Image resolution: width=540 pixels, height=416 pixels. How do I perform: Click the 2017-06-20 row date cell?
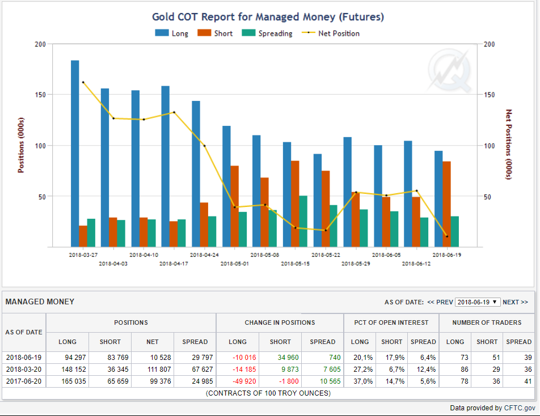[x=24, y=381]
